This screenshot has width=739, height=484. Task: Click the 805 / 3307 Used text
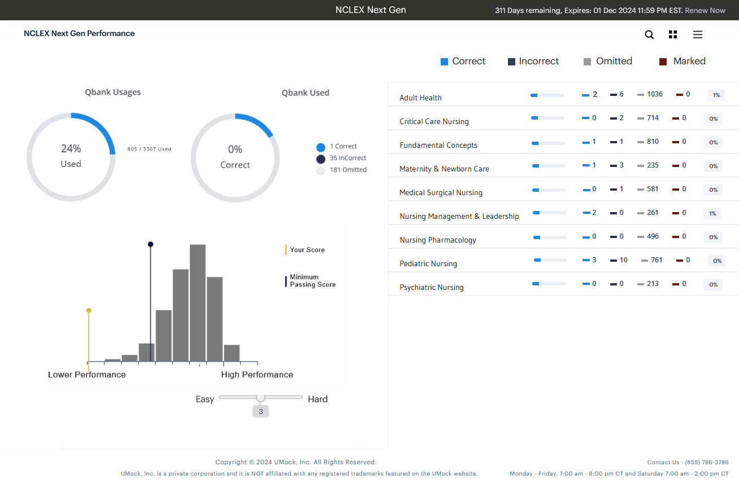click(149, 149)
